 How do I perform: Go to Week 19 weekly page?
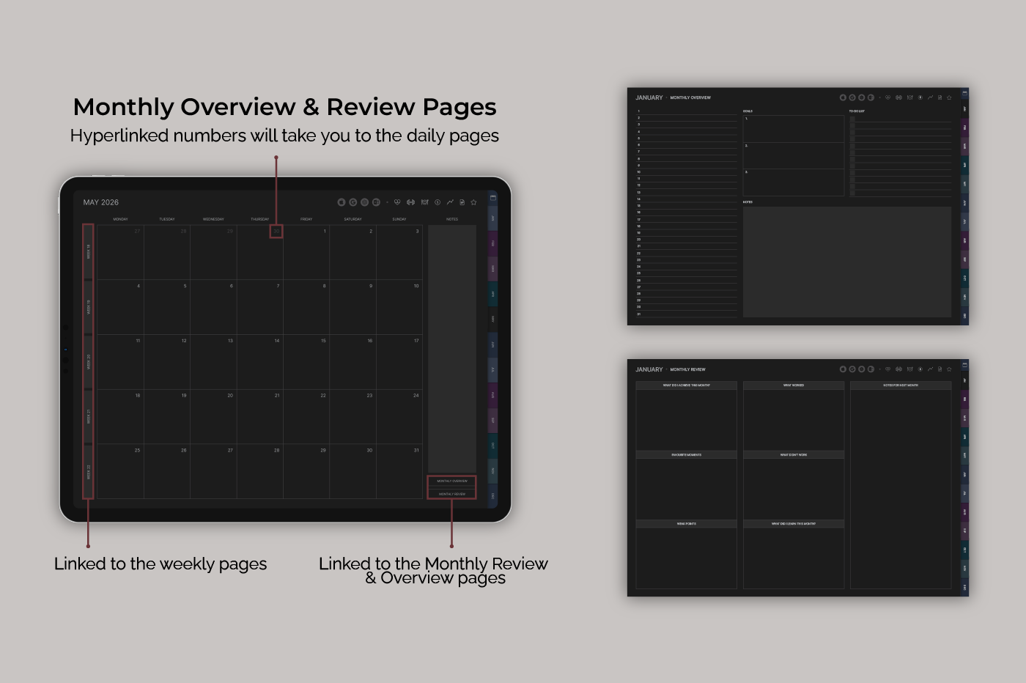(88, 307)
